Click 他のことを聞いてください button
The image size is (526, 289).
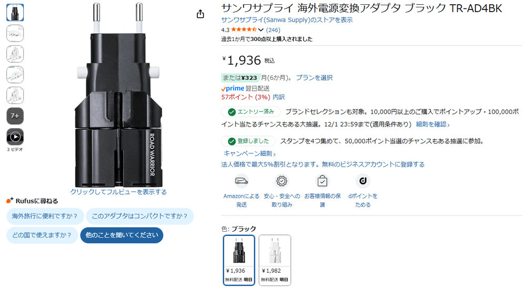point(122,235)
